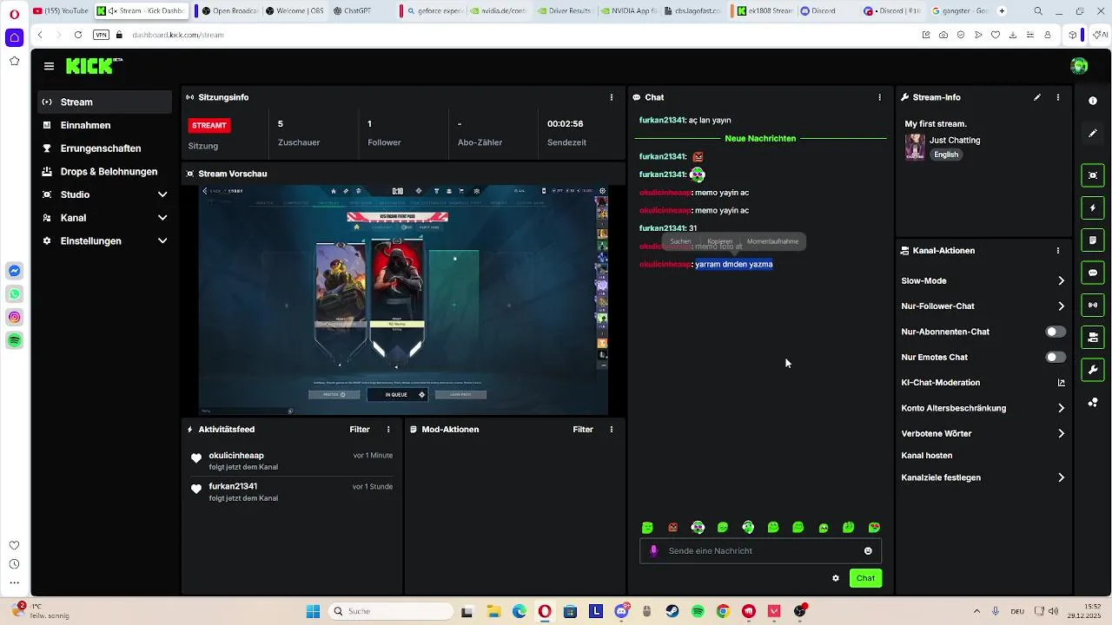Click the stream preview video
The height and width of the screenshot is (625, 1112).
click(x=403, y=299)
